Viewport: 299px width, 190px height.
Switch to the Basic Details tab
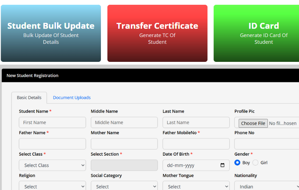point(29,98)
